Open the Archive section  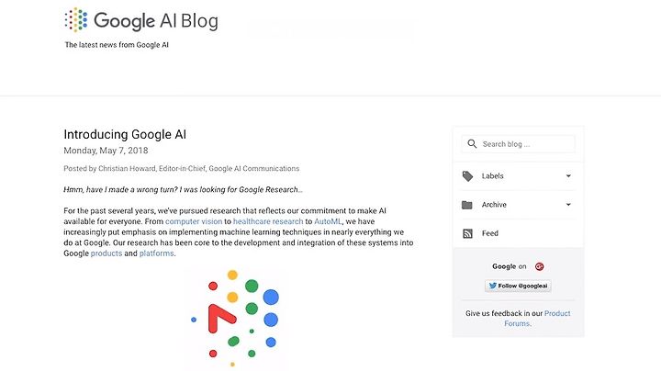pos(518,205)
